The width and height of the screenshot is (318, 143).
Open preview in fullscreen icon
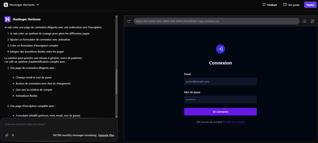coord(312,21)
